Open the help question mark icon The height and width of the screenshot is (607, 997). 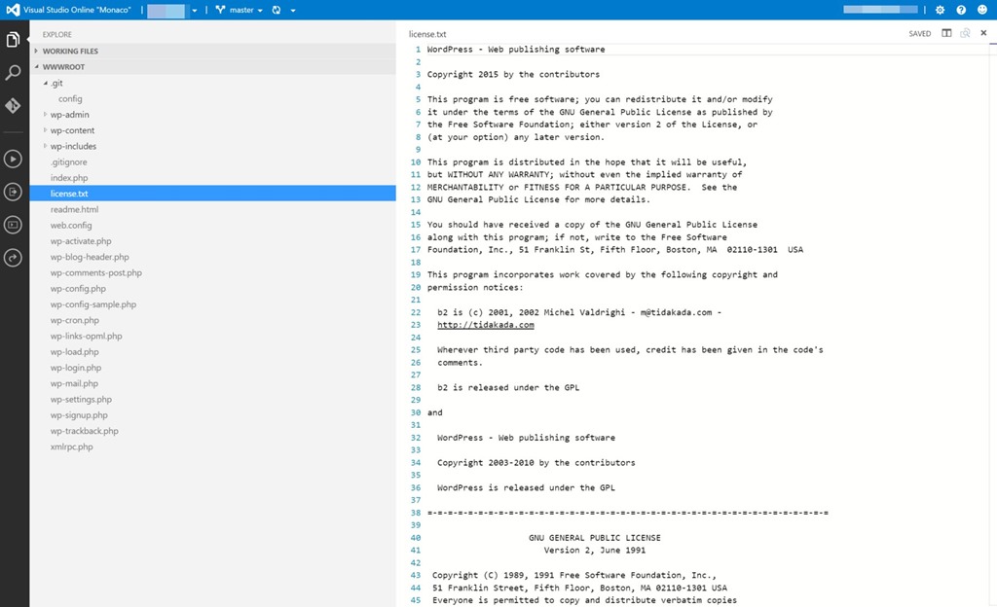(961, 10)
